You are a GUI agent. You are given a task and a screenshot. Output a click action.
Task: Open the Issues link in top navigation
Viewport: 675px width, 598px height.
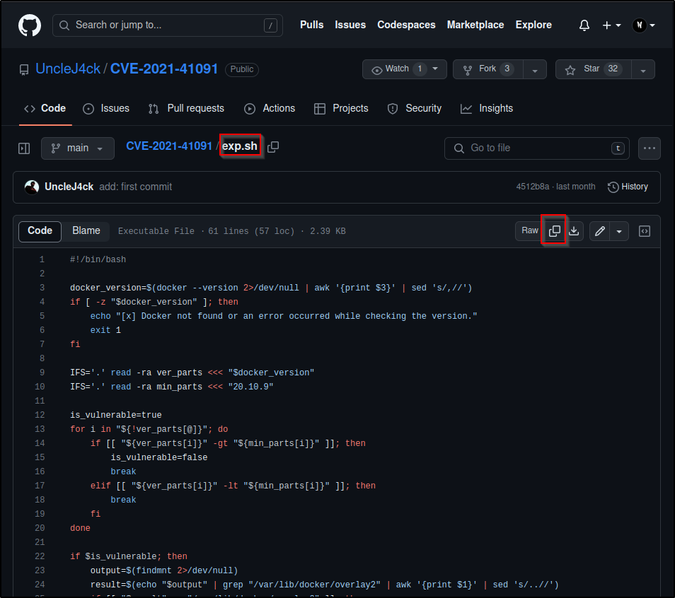[350, 25]
